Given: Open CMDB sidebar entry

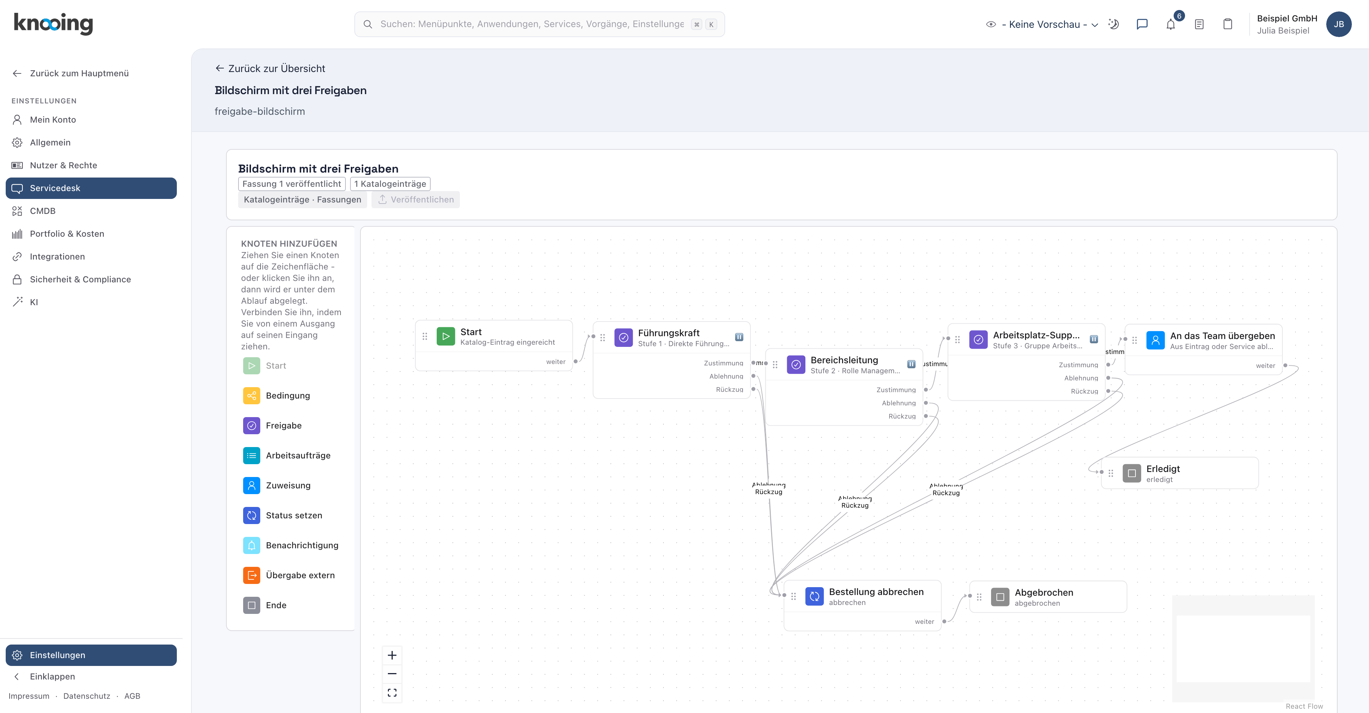Looking at the screenshot, I should click(91, 211).
